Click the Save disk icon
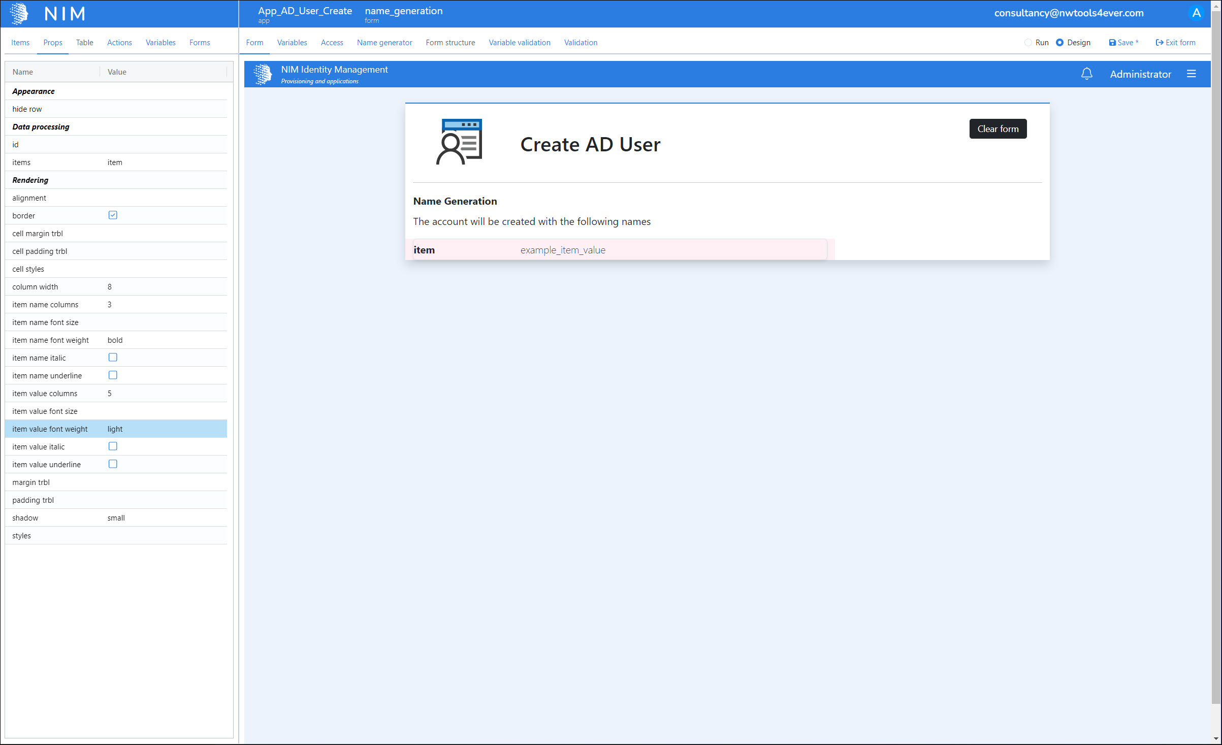The width and height of the screenshot is (1222, 745). [x=1112, y=43]
